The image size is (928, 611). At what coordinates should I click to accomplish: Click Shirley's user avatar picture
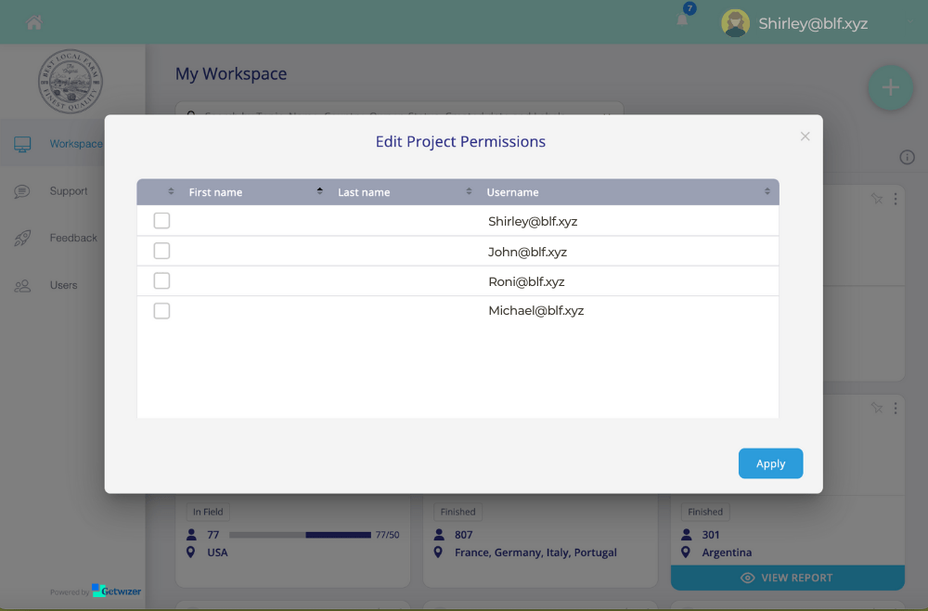[x=735, y=24]
